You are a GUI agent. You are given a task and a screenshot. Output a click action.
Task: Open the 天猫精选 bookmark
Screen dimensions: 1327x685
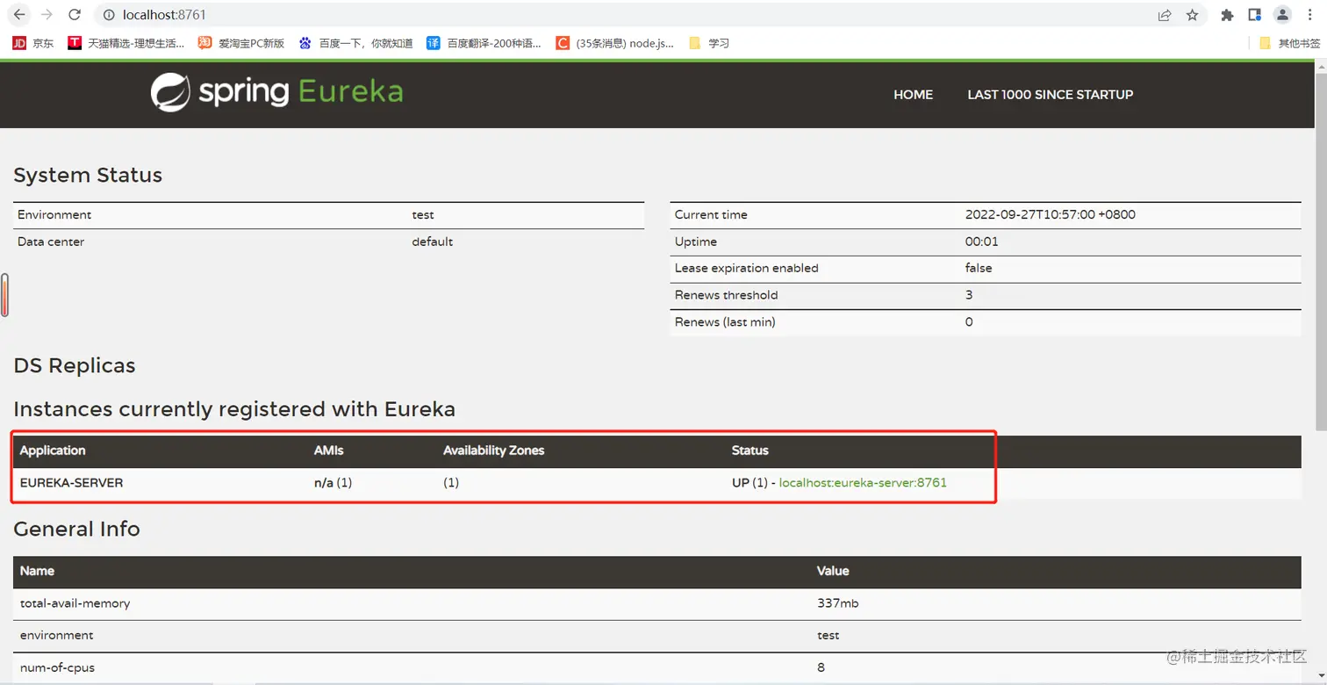[126, 43]
